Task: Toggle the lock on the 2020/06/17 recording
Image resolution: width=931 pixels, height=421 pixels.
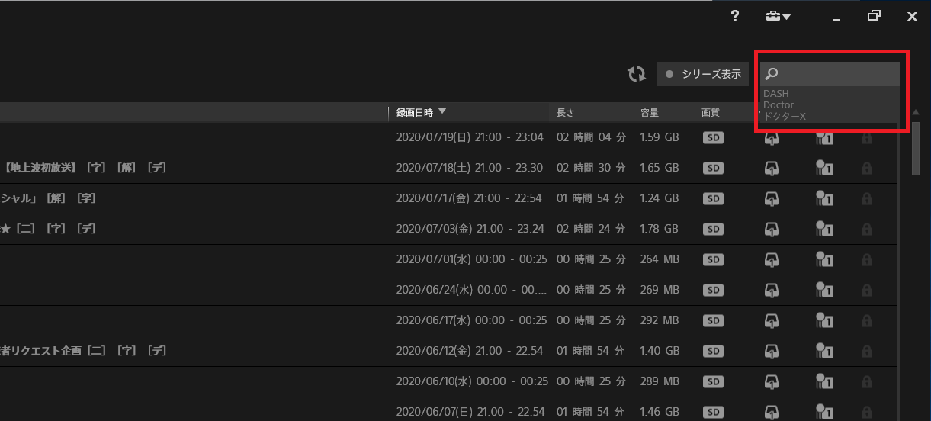Action: [x=866, y=320]
